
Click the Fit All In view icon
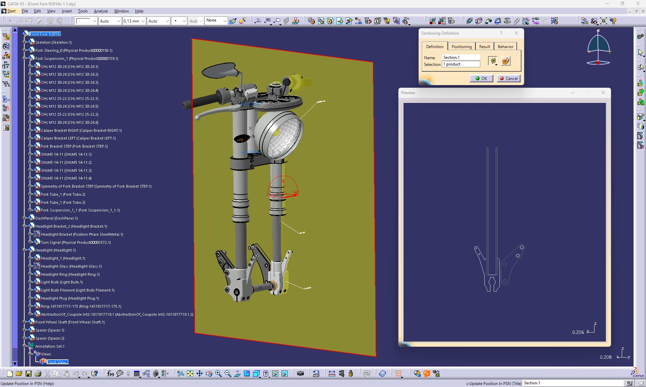190,374
